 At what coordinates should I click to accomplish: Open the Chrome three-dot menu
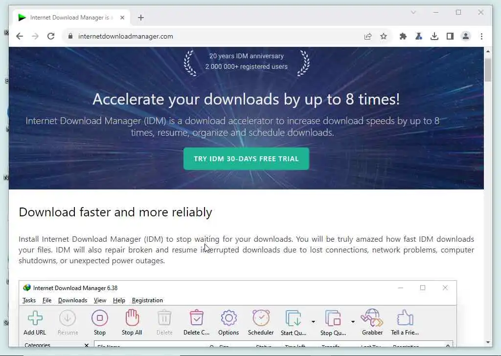tap(481, 36)
